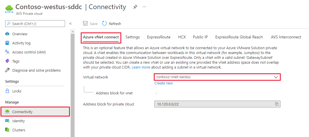Click the Save disk icon
This screenshot has height=137, width=309.
(x=85, y=24)
